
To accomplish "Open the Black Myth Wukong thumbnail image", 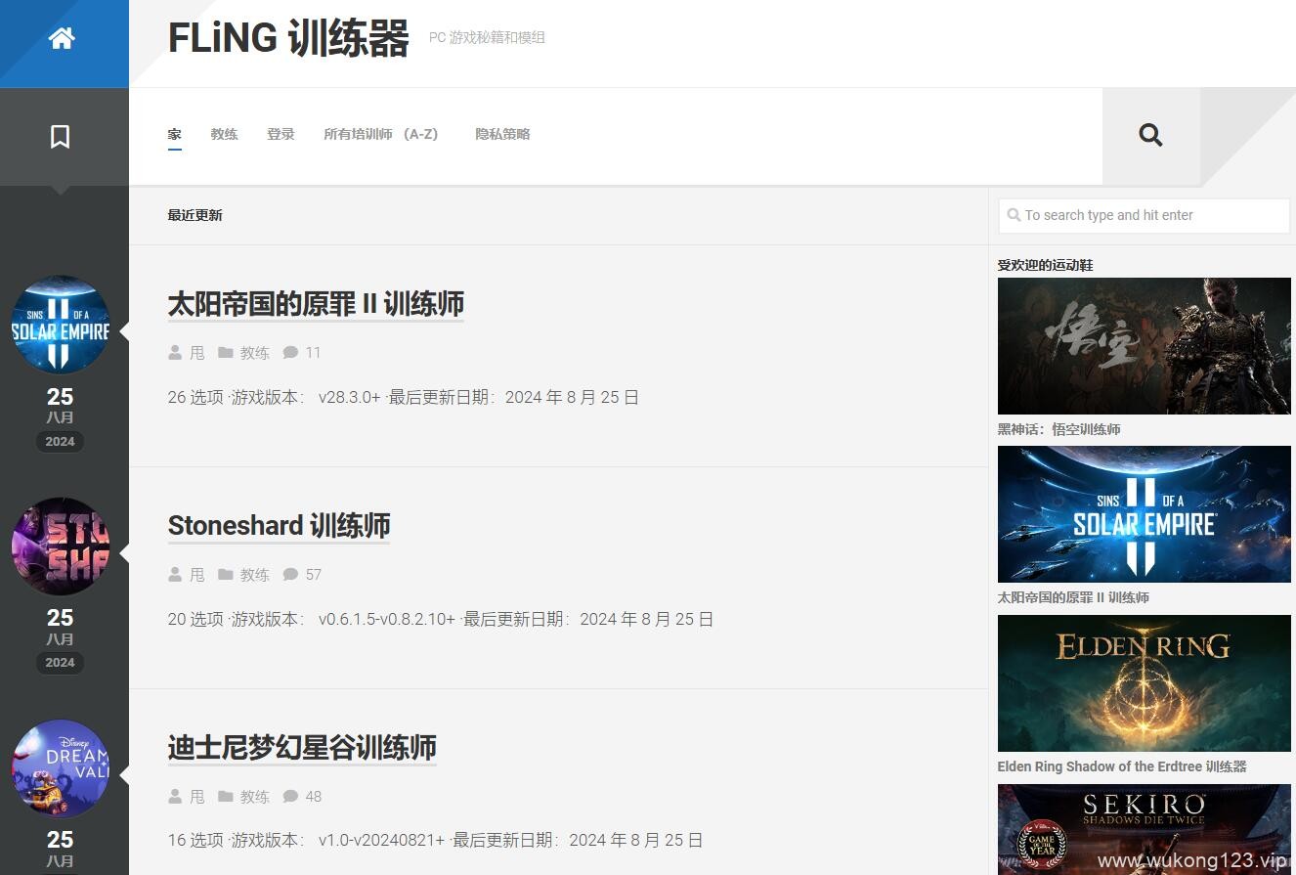I will (x=1144, y=346).
